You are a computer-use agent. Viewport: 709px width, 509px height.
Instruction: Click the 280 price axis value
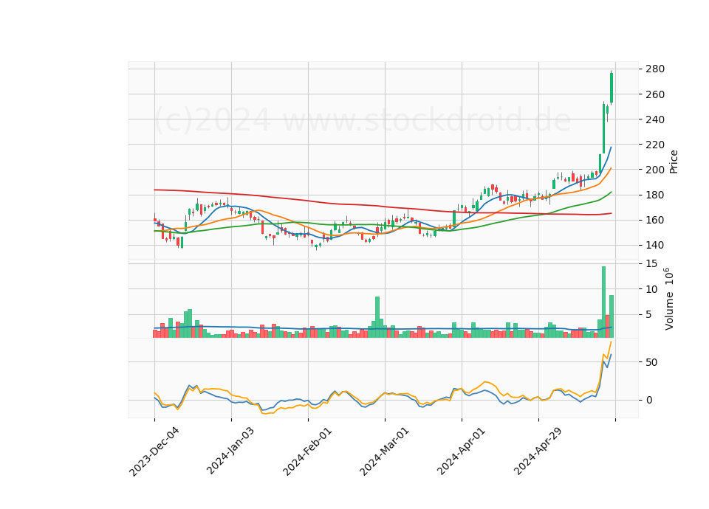pyautogui.click(x=655, y=69)
